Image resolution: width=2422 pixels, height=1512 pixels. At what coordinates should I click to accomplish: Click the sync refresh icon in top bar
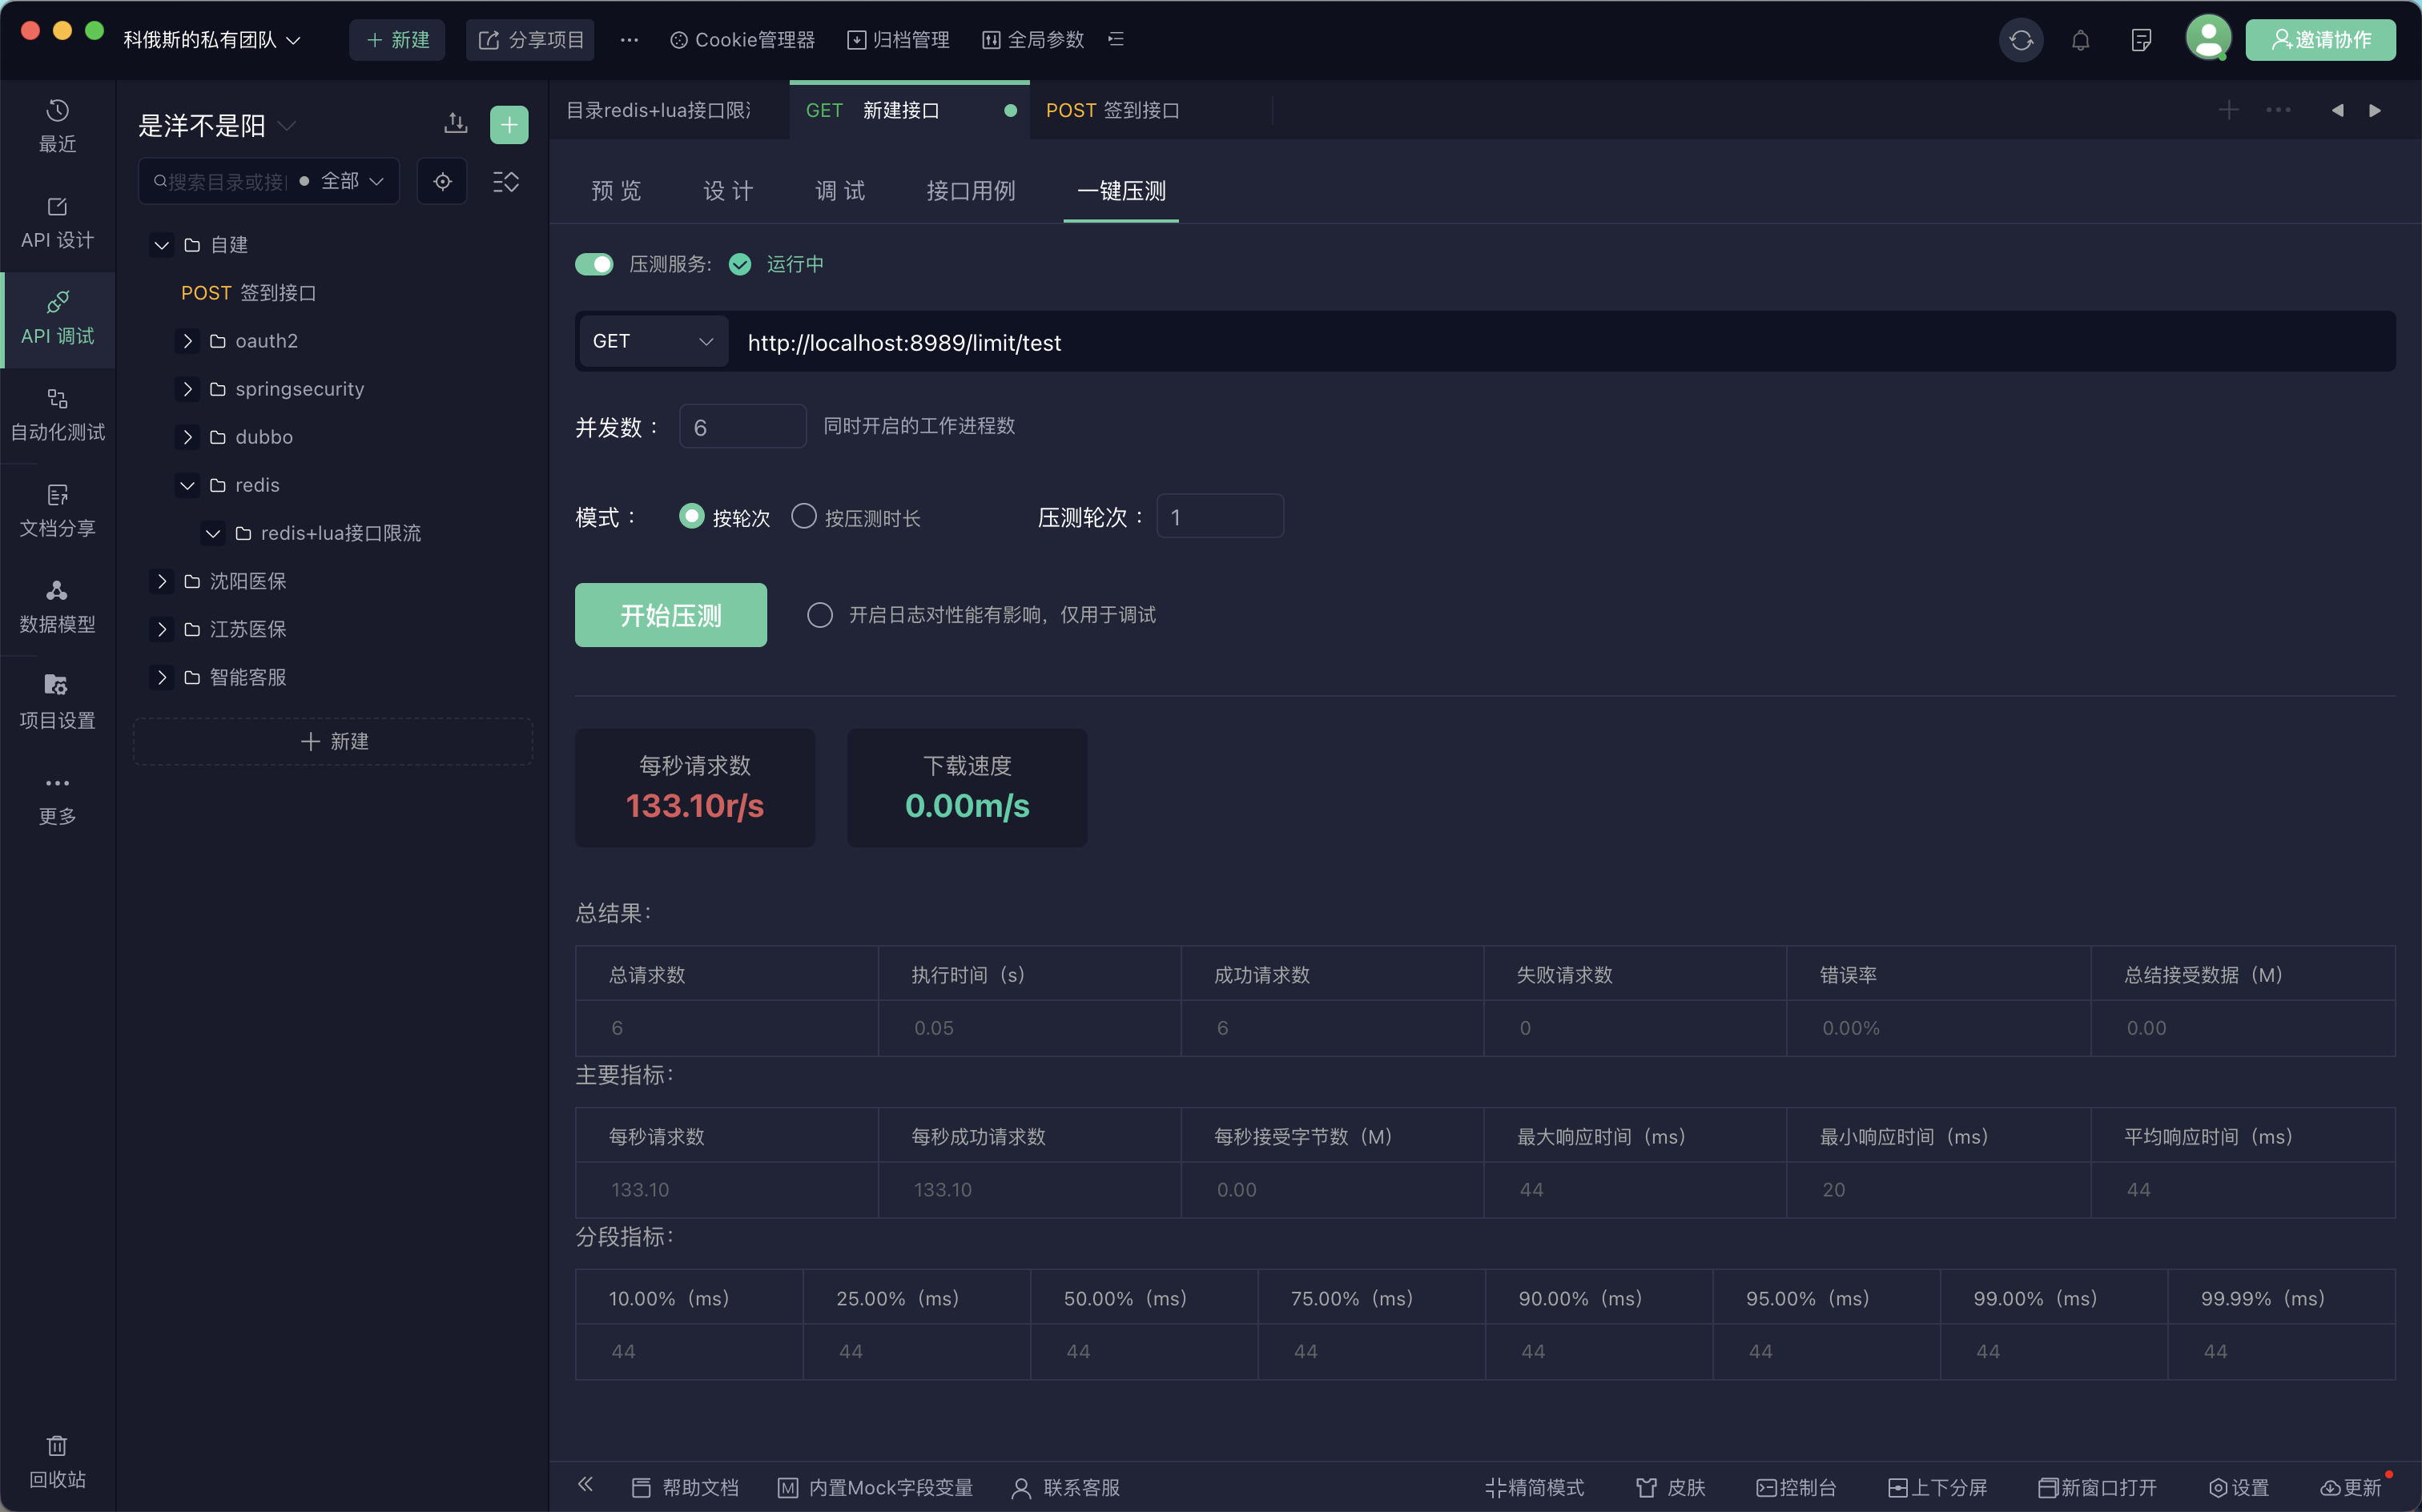click(2020, 40)
